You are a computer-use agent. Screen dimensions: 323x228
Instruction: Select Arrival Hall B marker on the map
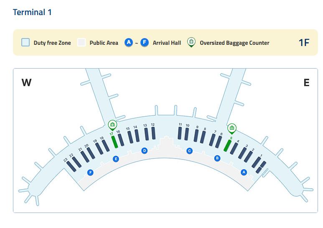[217, 158]
